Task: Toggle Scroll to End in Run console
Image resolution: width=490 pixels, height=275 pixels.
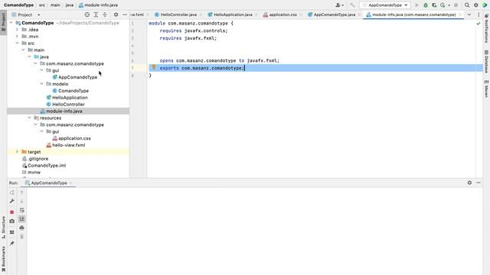Action: tap(21, 219)
